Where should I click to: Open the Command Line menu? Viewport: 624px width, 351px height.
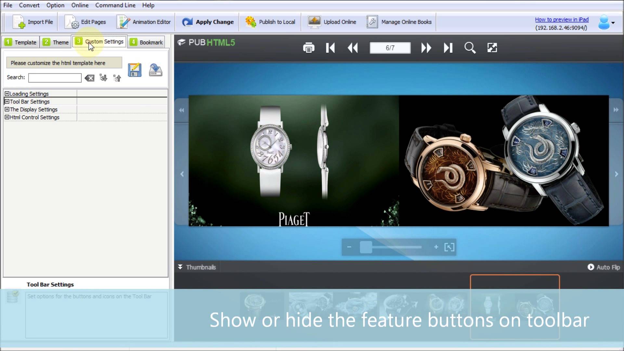115,5
